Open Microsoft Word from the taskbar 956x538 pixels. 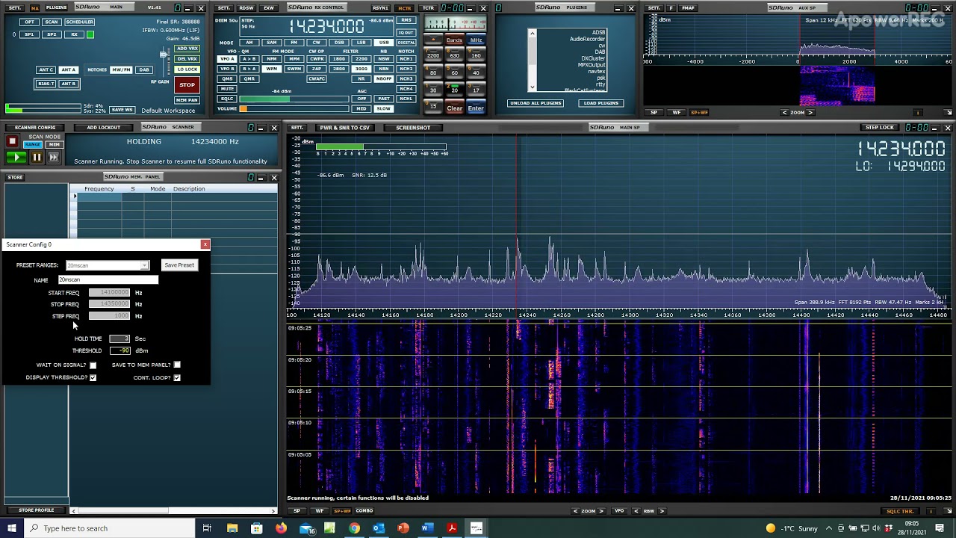pyautogui.click(x=427, y=528)
